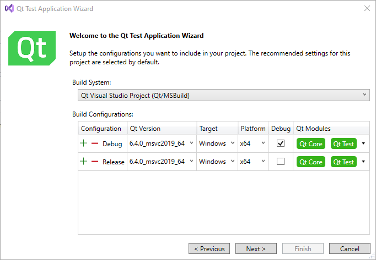376x260 pixels.
Task: Click the Qt Core module tag in the Debug row
Action: tap(311, 143)
